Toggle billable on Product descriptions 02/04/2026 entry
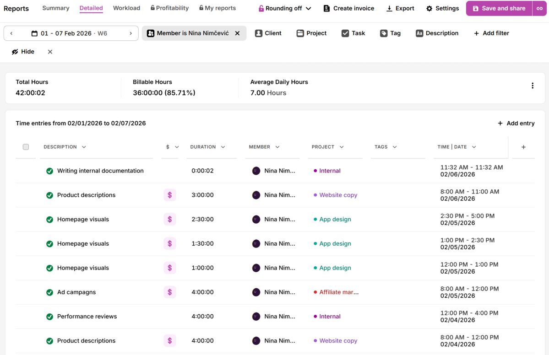This screenshot has height=355, width=549. pyautogui.click(x=170, y=341)
